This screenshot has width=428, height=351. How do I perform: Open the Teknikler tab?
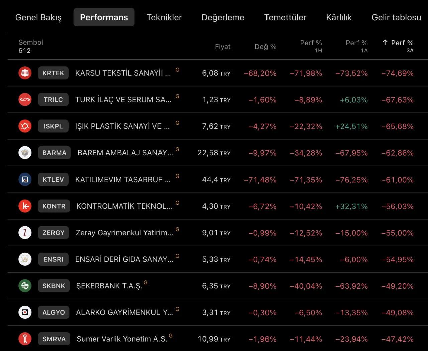(164, 17)
